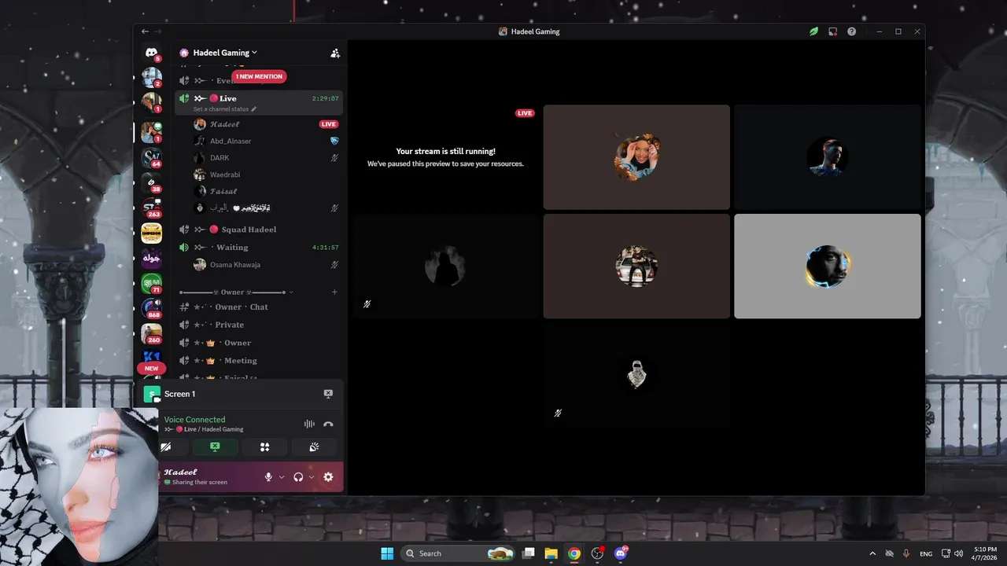
Task: Select user Waedrabi in voice list
Action: point(266,175)
